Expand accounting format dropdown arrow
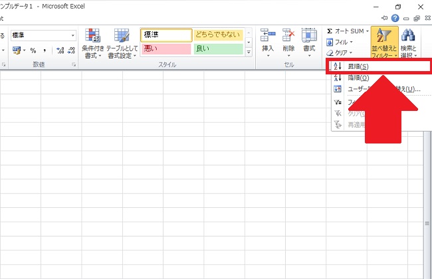Screen dimensions: 432x279 [x=24, y=50]
